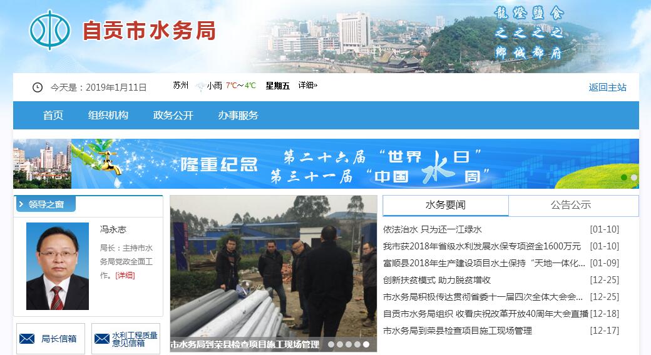The image size is (651, 355).
Task: Open weather 详细» details link
Action: point(307,86)
